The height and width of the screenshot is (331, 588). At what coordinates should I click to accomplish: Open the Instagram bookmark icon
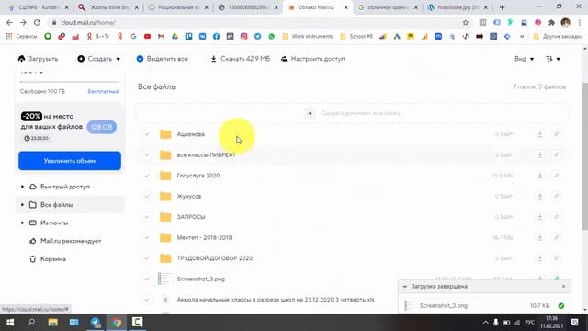tap(243, 37)
